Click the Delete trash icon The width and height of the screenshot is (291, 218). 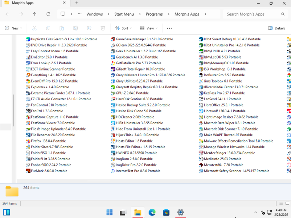pyautogui.click(x=103, y=28)
